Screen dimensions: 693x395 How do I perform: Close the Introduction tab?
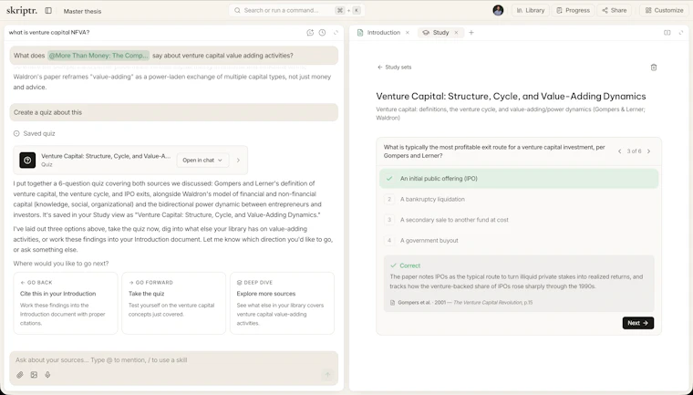pyautogui.click(x=408, y=32)
